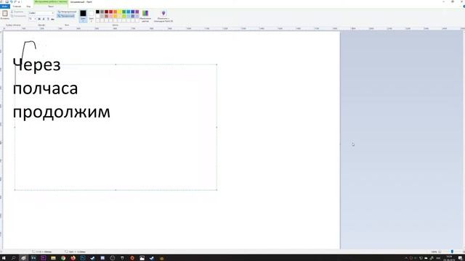Viewport: 465px width, 261px height.
Task: Open the blue File menu tab
Action: (5, 7)
